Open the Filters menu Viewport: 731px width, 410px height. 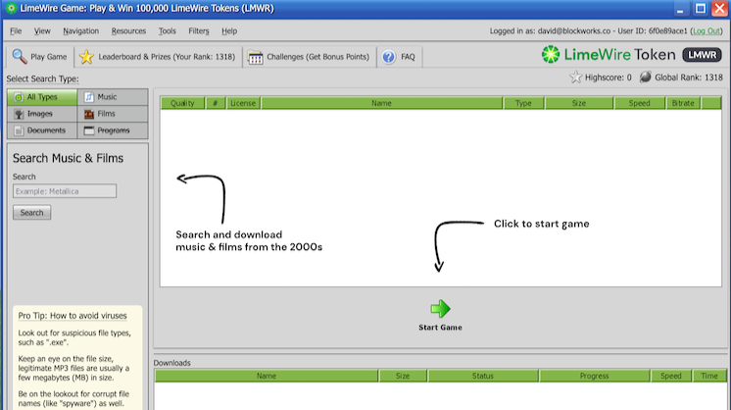(x=198, y=30)
